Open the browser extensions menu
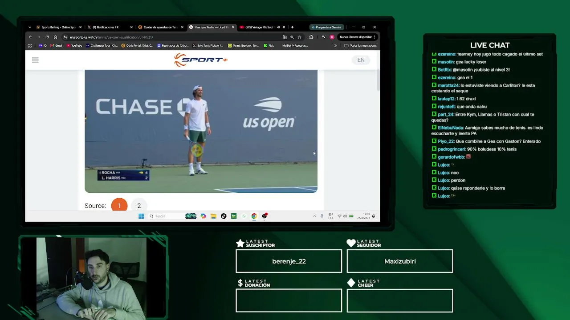Viewport: 570px width, 320px height. point(311,37)
